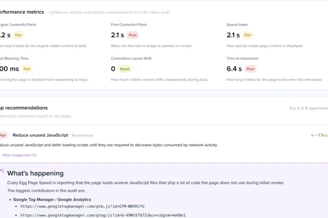Click the estimated −1.7s savings indicator
The image size is (328, 218).
(319, 135)
